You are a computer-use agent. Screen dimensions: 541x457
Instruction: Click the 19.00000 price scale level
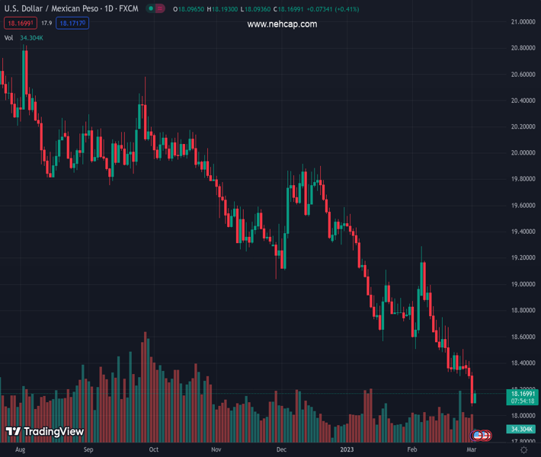pyautogui.click(x=522, y=284)
